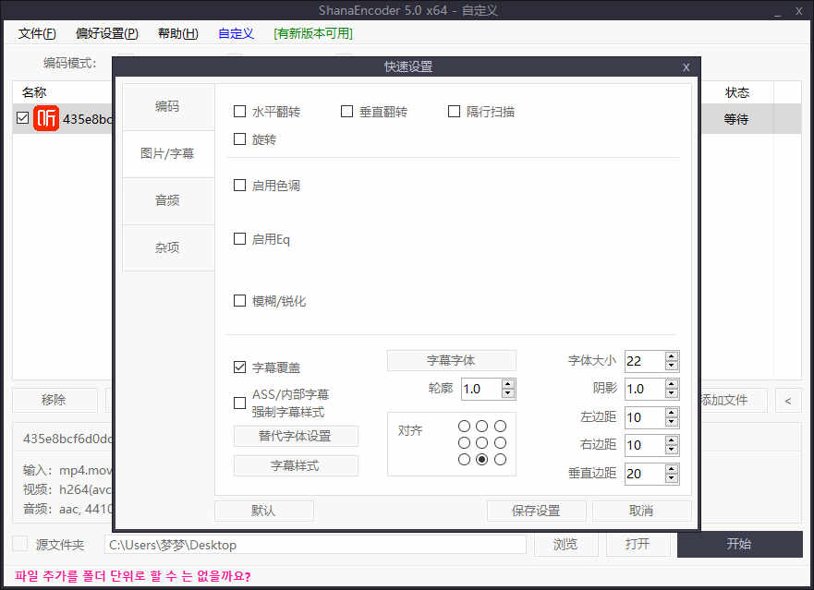Click the < collapse button beside 添加文件
Image resolution: width=814 pixels, height=590 pixels.
pyautogui.click(x=788, y=400)
